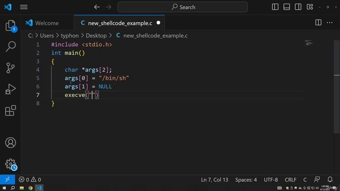Viewport: 340px width, 191px height.
Task: Click the Spaces: 4 indentation setting
Action: click(x=246, y=180)
